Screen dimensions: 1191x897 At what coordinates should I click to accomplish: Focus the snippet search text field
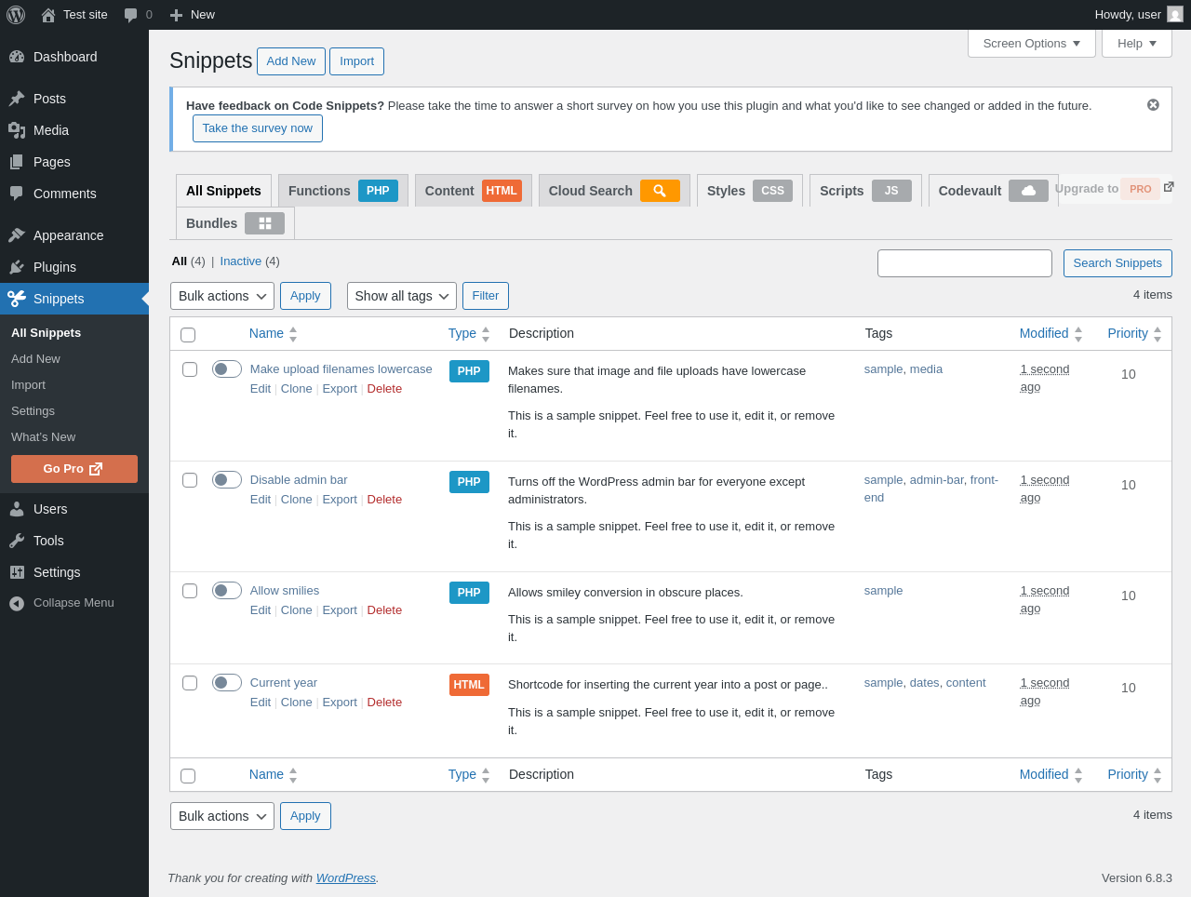point(965,263)
